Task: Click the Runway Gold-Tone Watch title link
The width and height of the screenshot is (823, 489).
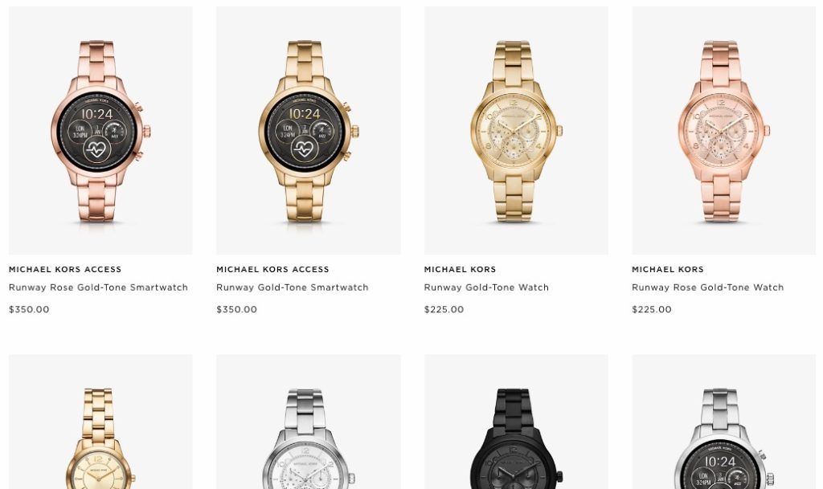Action: pos(486,287)
